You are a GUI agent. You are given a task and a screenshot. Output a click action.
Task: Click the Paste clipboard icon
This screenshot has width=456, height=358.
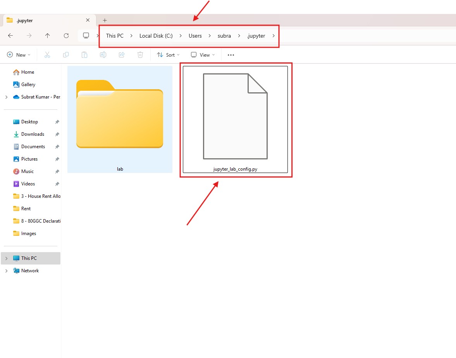pos(84,55)
